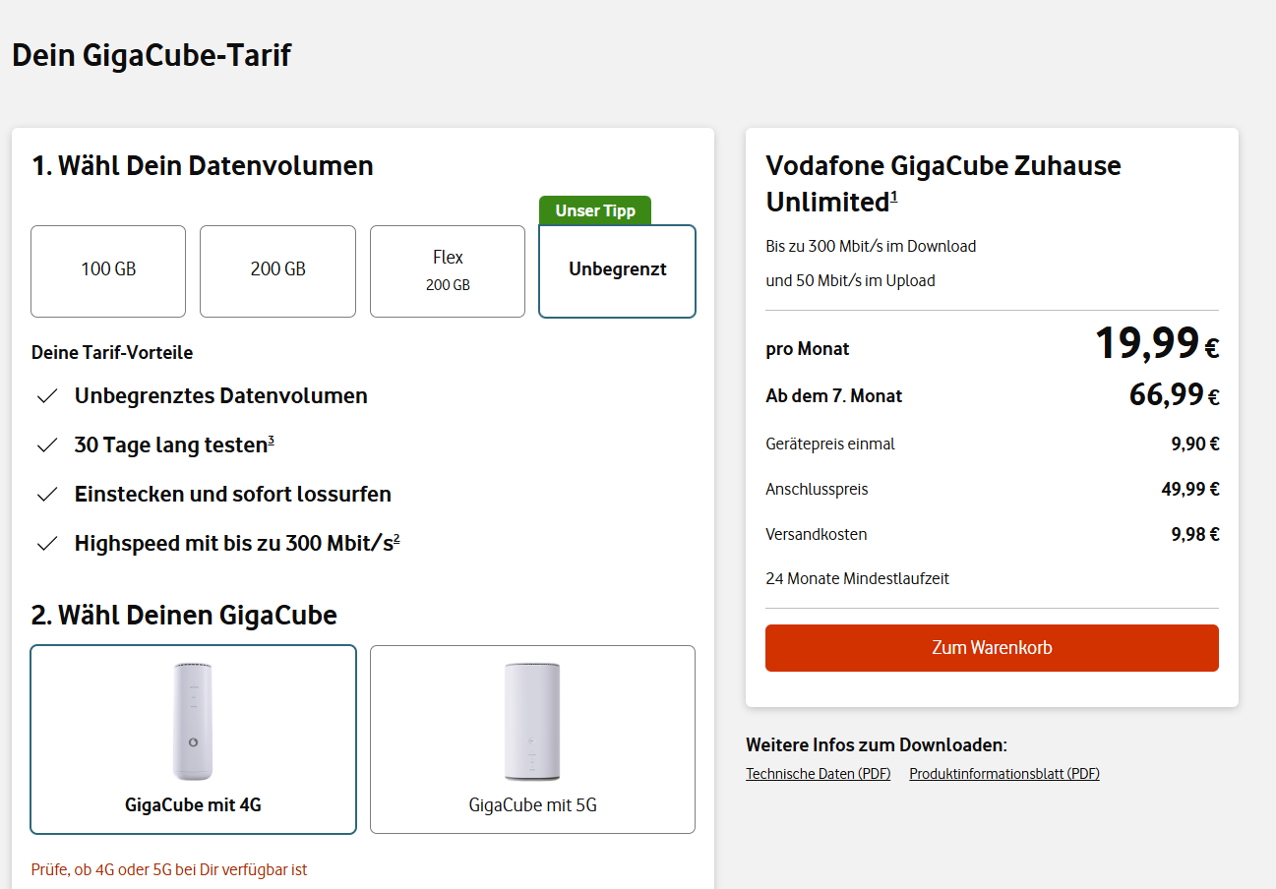Click checkmark icon beside Highspeed mit 300 Mbit/s

pyautogui.click(x=46, y=544)
